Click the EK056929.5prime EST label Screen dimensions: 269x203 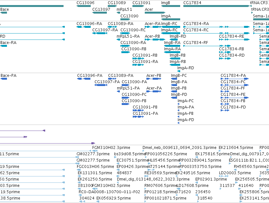(113, 198)
